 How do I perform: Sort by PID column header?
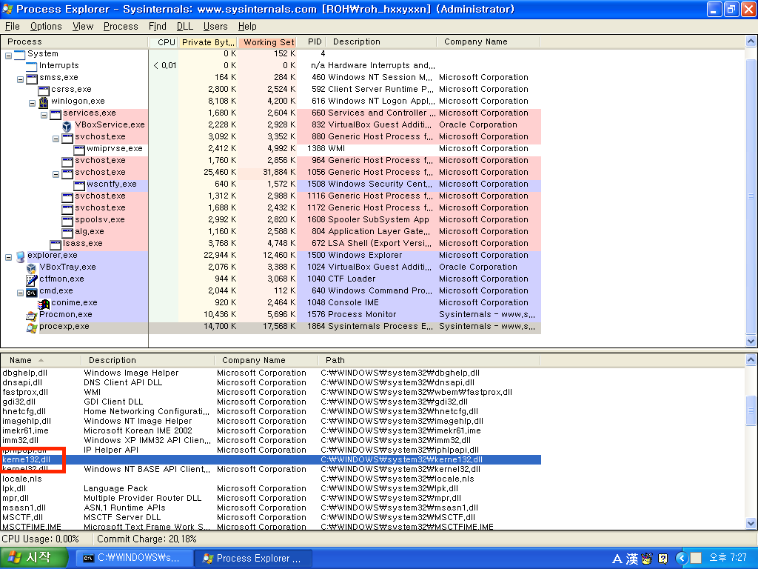click(x=311, y=42)
